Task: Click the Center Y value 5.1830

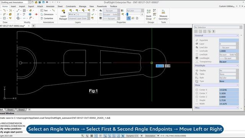Action: [229, 93]
